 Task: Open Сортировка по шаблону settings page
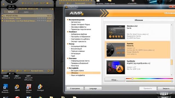80,39
